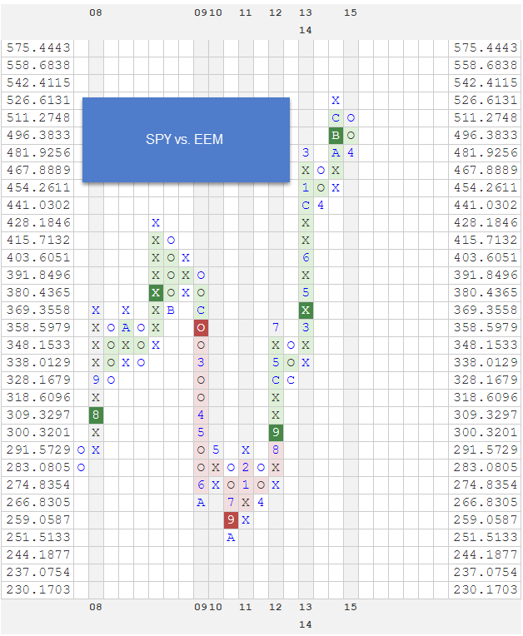Select the dark green B cell at 496.3833
This screenshot has width=523, height=636.
pos(336,136)
